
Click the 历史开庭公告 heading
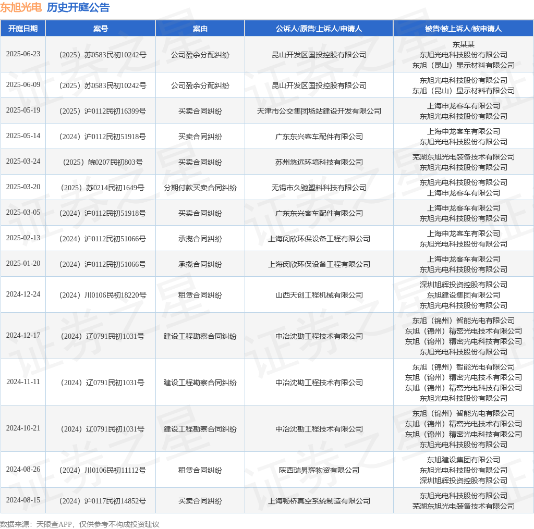[x=78, y=7]
